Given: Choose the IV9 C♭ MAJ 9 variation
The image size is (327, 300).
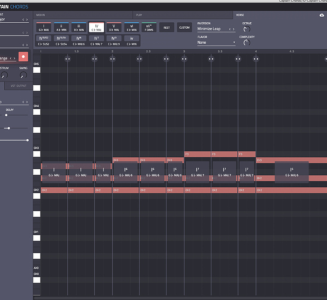Looking at the screenshot, I should coord(114,41).
